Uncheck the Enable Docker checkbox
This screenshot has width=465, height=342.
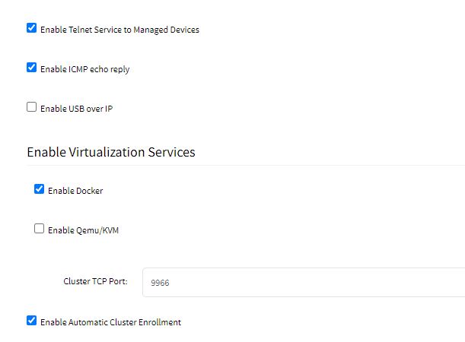[x=39, y=189]
